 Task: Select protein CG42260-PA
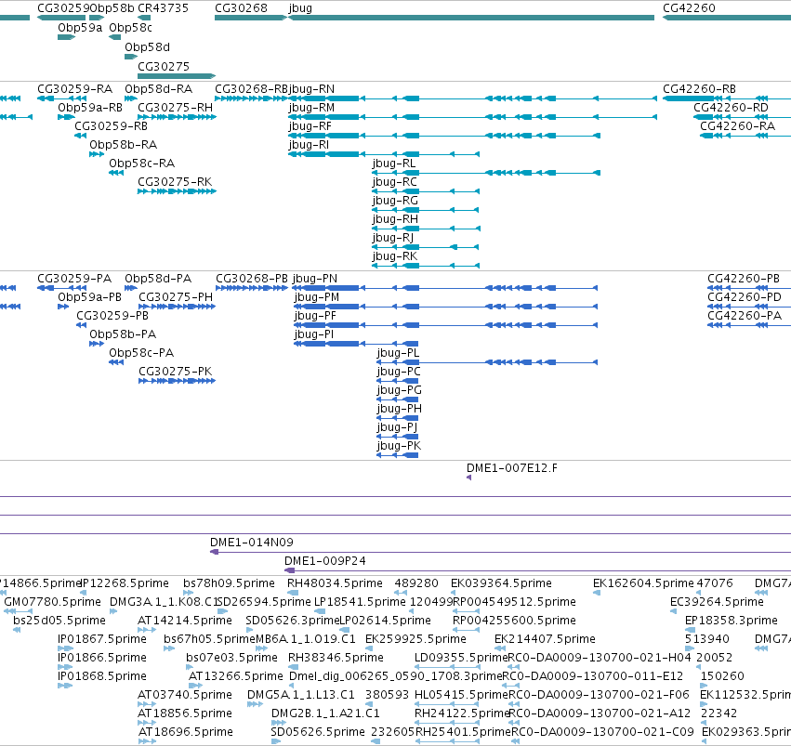745,316
